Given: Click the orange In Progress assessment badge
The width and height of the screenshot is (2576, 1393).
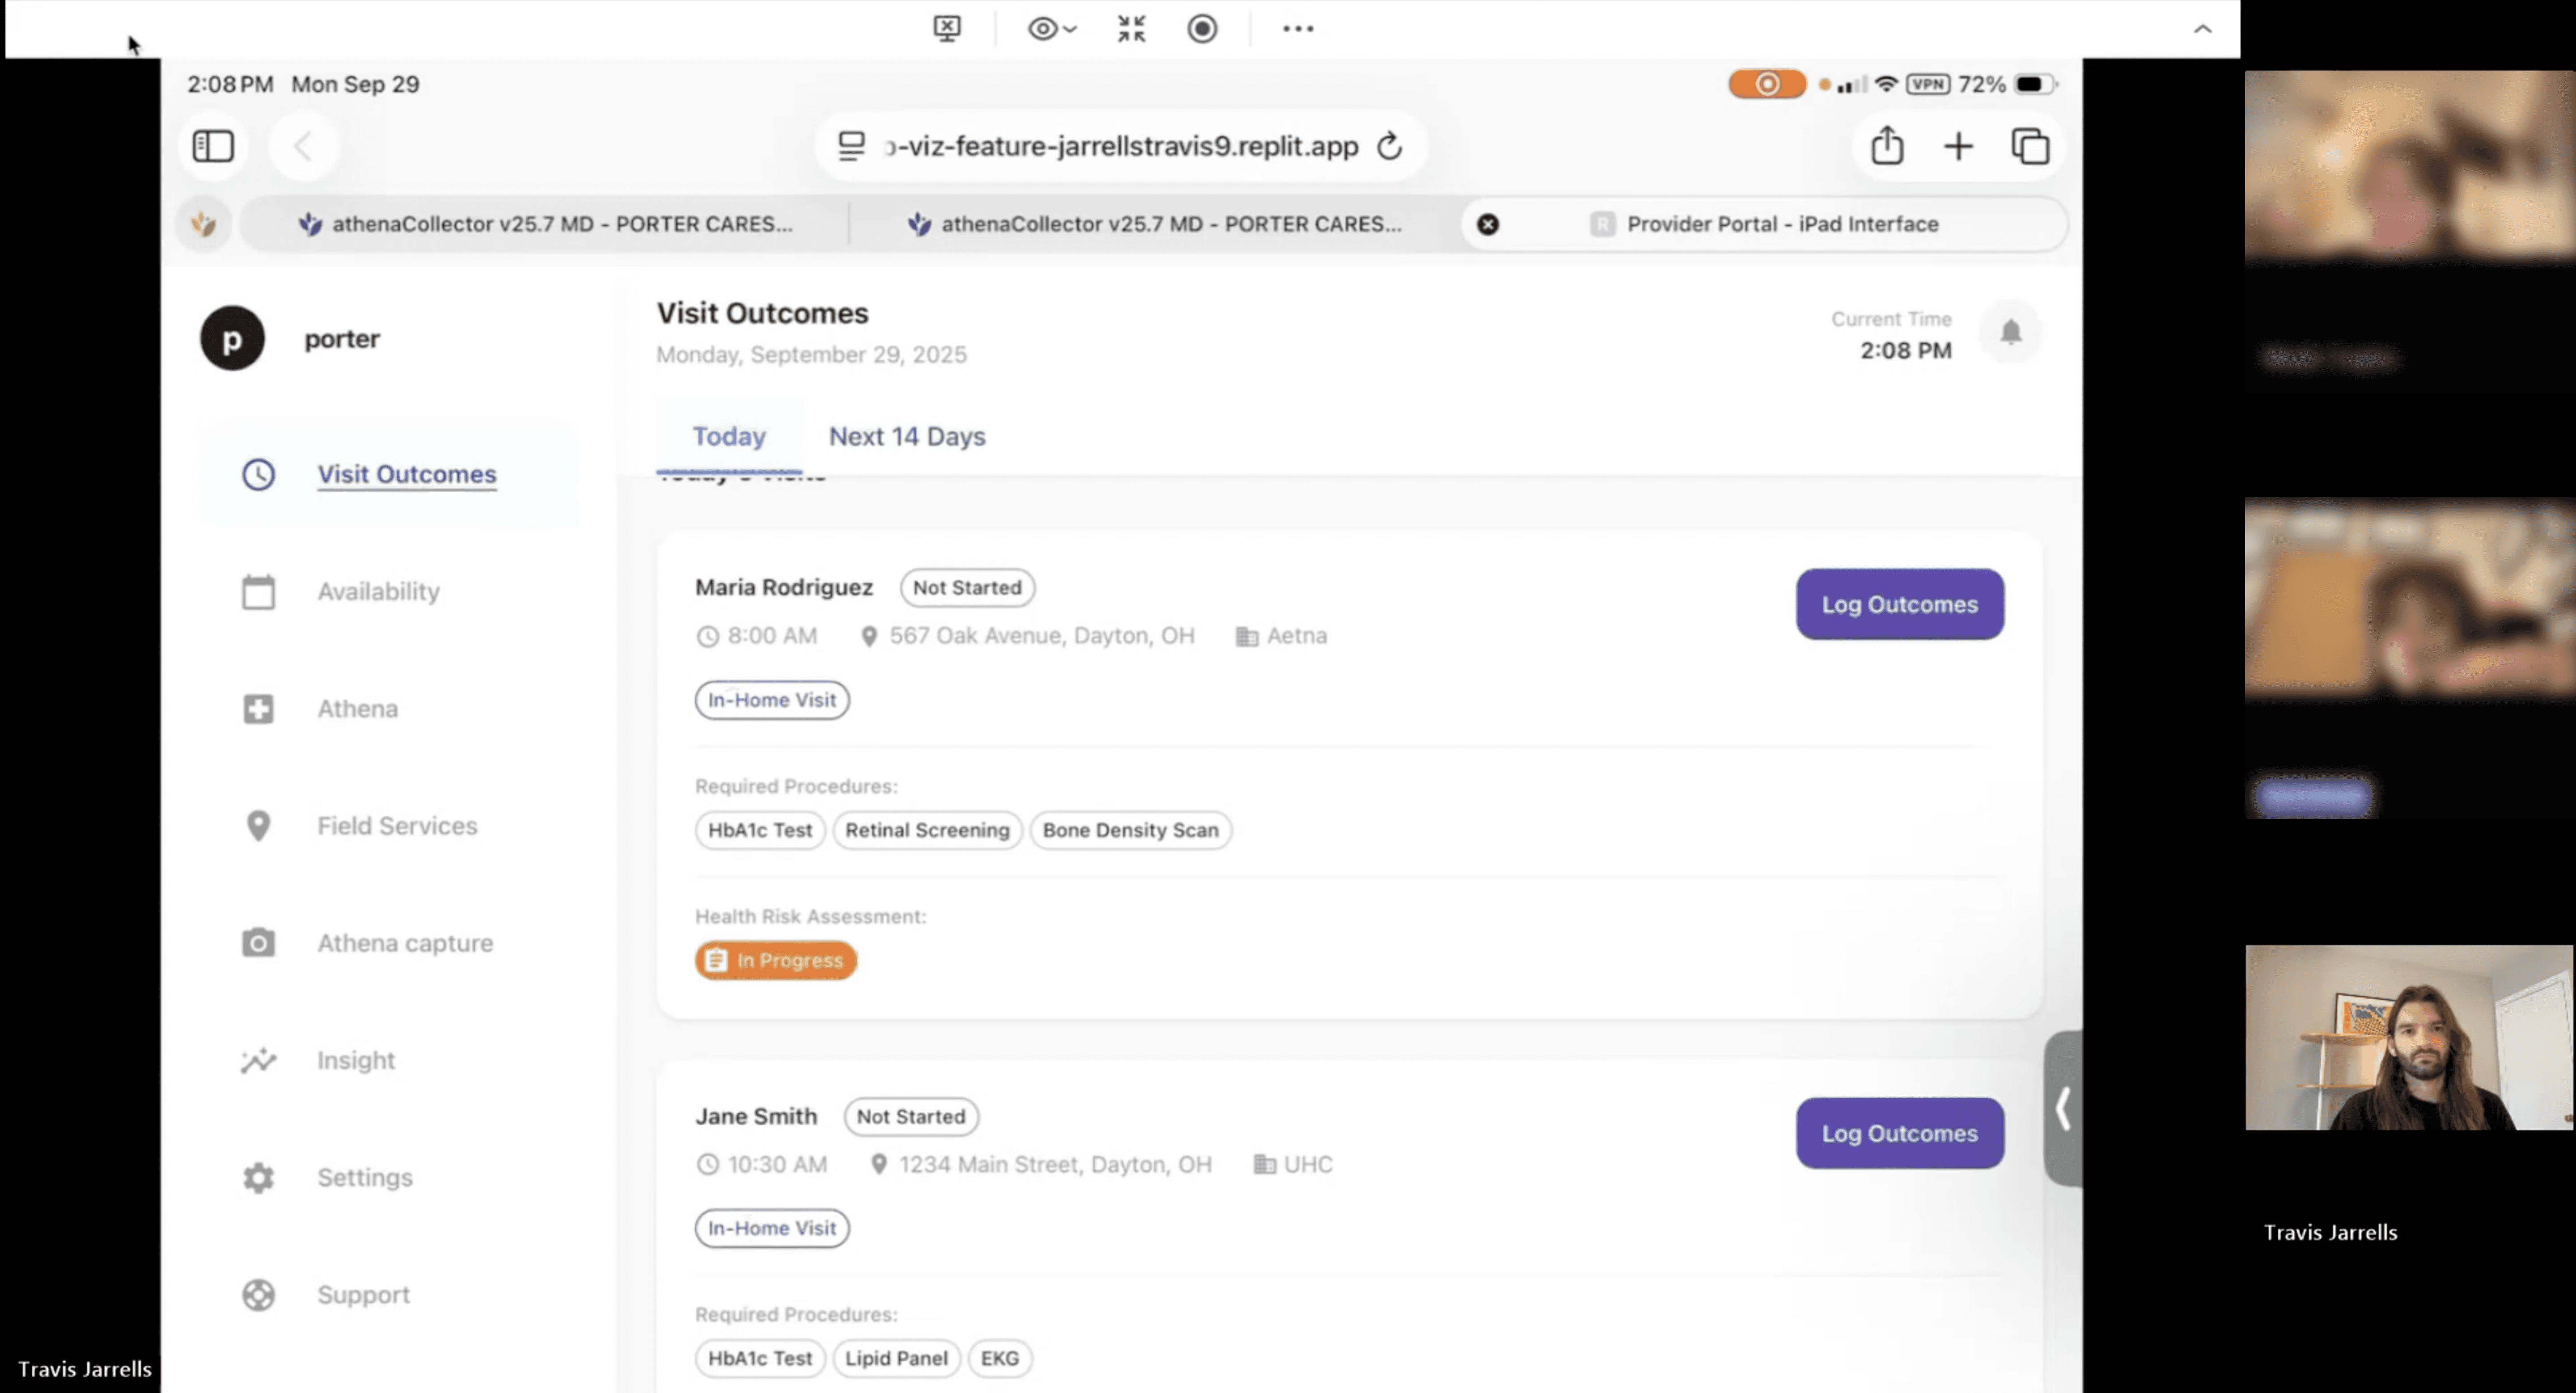Looking at the screenshot, I should [775, 960].
